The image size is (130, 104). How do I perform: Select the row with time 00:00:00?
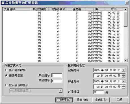click(63, 13)
